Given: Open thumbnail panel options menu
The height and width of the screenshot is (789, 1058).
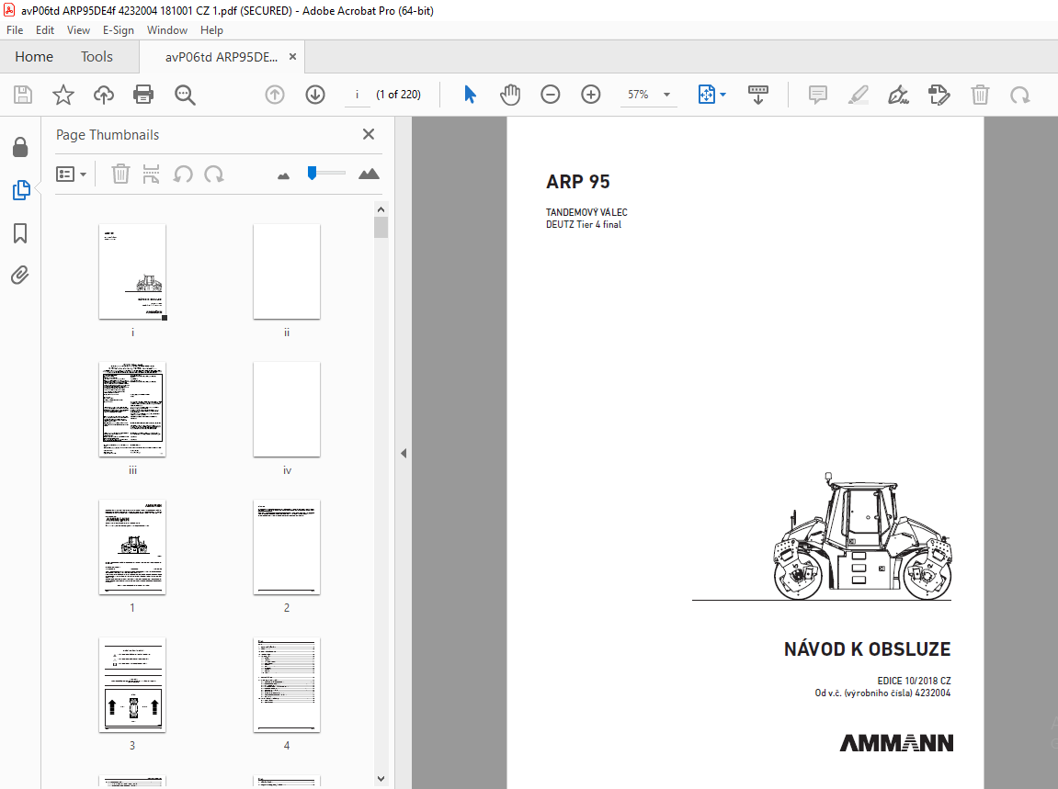Looking at the screenshot, I should point(72,175).
